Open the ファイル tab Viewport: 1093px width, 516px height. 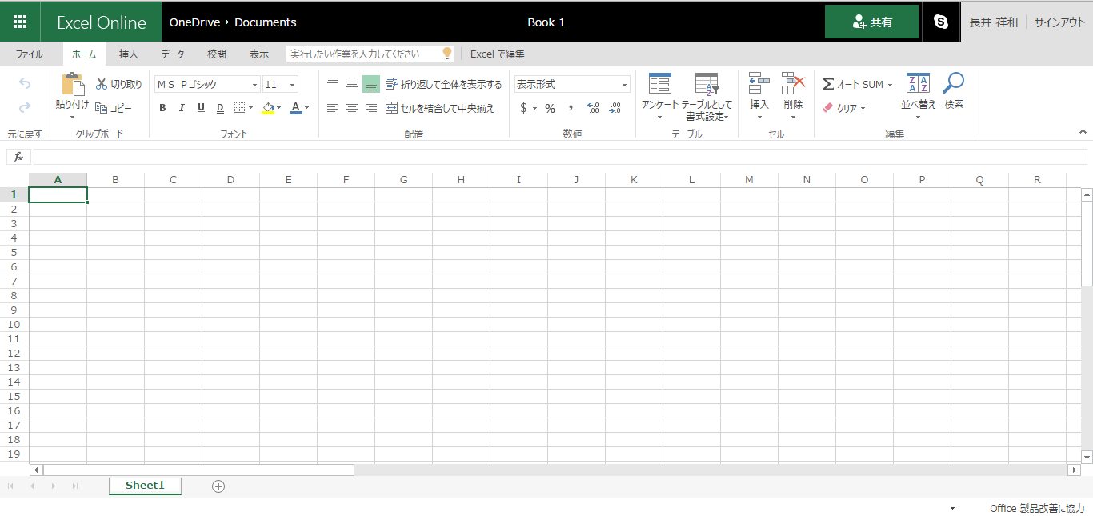pos(30,54)
